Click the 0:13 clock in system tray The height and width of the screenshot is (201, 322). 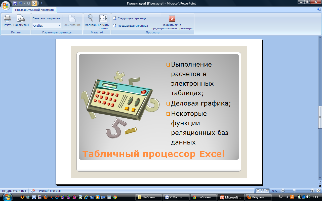(315, 197)
